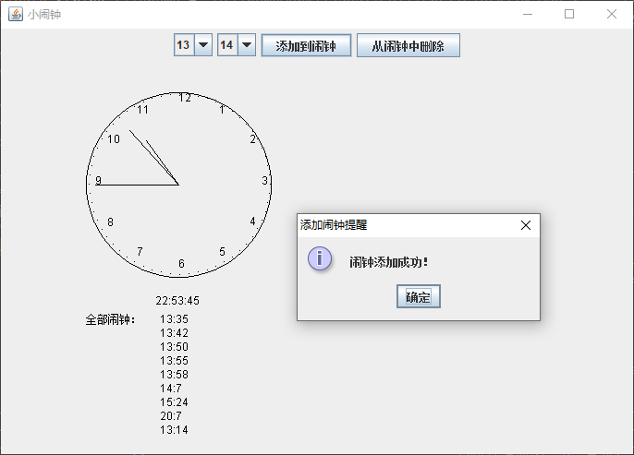
Task: Maximize the 小闹钟 window
Action: tap(569, 14)
